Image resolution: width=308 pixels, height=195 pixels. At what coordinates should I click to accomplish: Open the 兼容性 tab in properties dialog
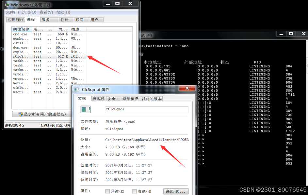click(x=99, y=99)
